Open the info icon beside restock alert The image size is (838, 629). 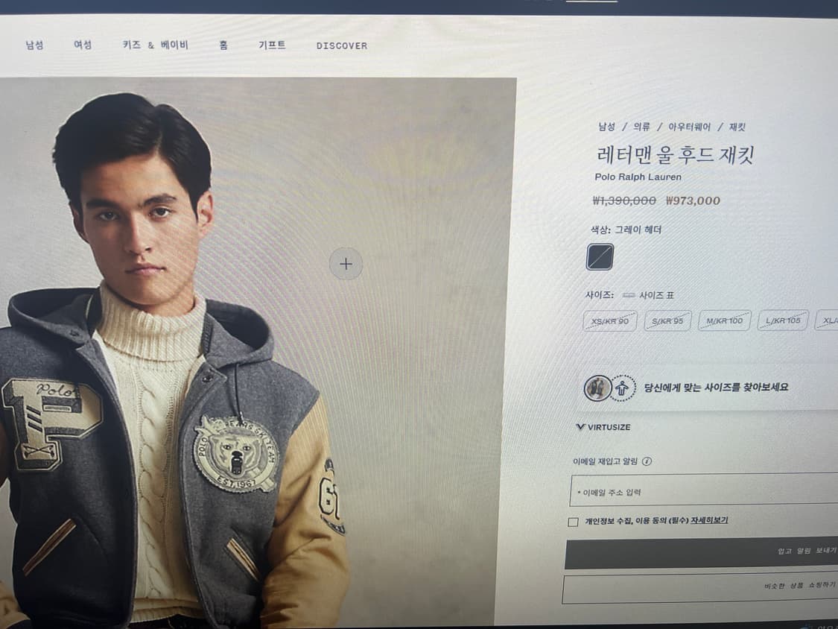[x=647, y=461]
